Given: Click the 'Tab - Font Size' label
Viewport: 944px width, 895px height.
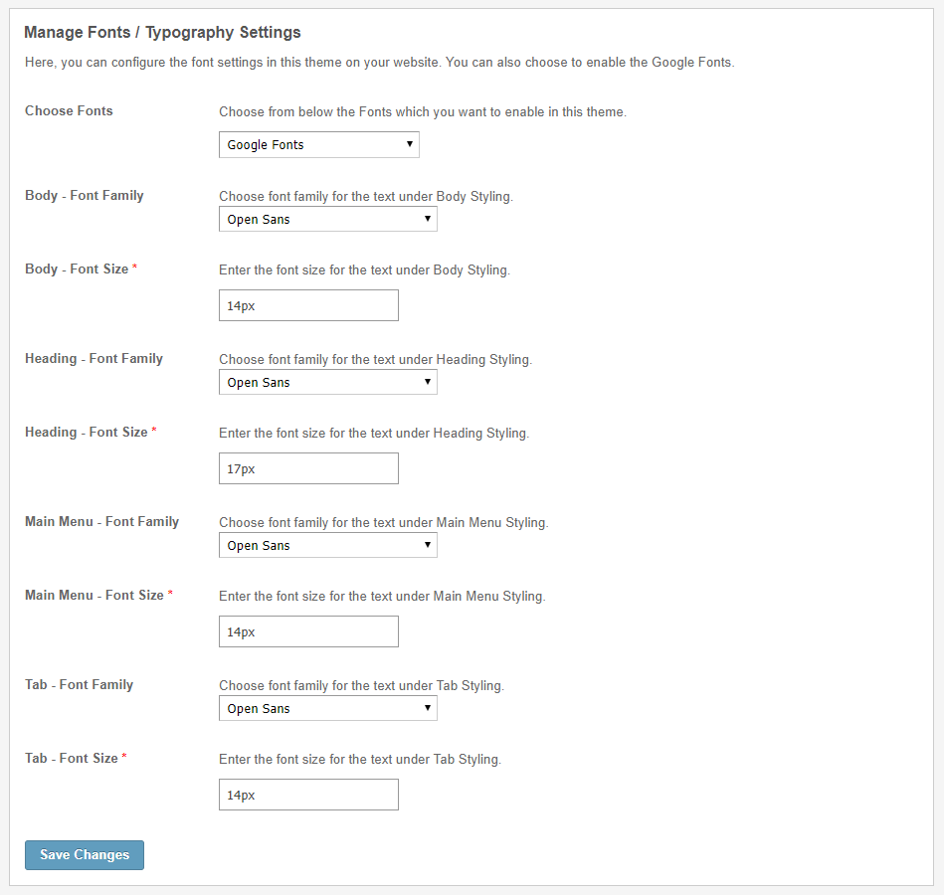Looking at the screenshot, I should [x=72, y=759].
